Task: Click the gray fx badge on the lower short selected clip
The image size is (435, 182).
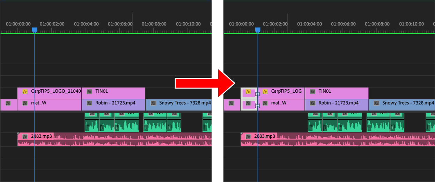Action: click(x=248, y=103)
